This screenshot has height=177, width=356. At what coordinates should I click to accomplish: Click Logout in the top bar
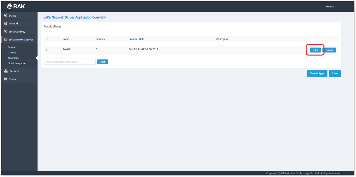pos(330,6)
